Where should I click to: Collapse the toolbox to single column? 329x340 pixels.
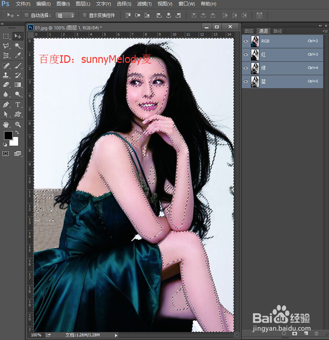[x=2, y=24]
